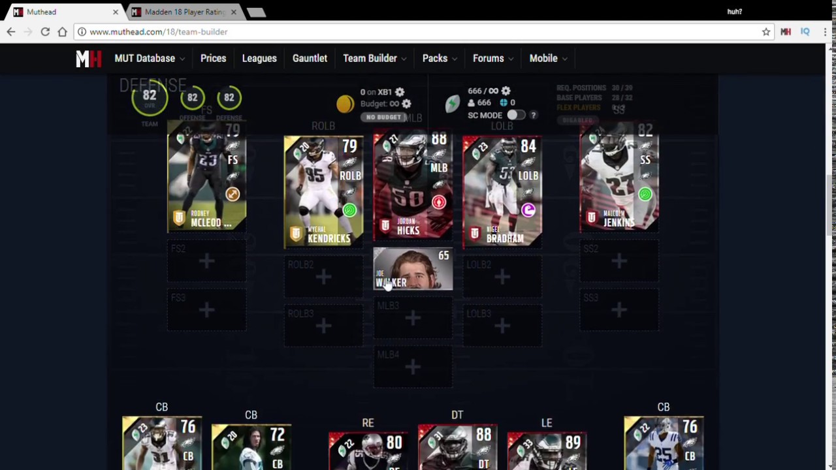Add a player to the MLB3 slot
Image resolution: width=836 pixels, height=470 pixels.
(412, 319)
